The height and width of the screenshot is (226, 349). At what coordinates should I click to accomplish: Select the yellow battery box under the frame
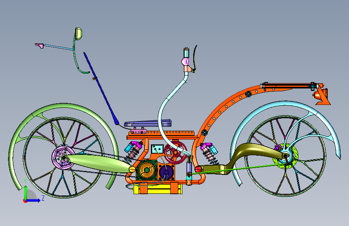click(158, 189)
